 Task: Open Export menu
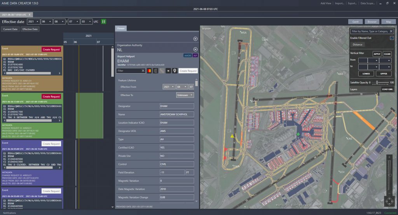pos(352,3)
